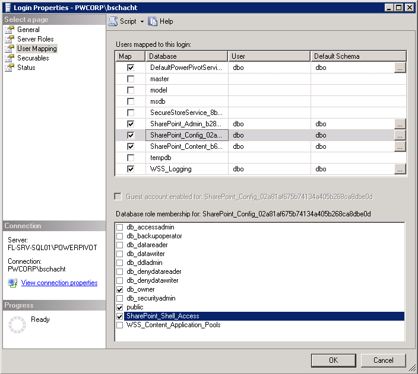
Task: Uncheck the SharePoint_Shell_Access role
Action: [x=120, y=316]
